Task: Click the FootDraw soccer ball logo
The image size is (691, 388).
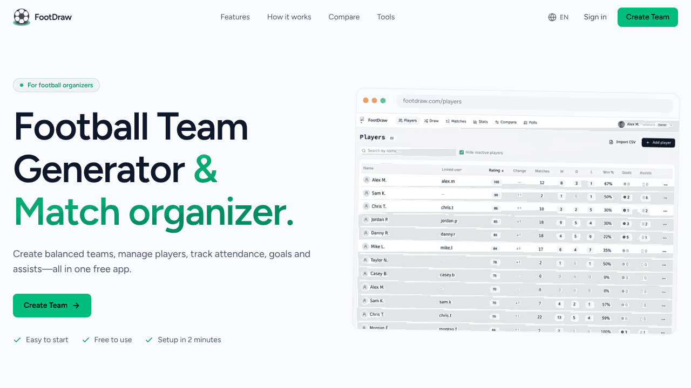Action: pyautogui.click(x=22, y=17)
